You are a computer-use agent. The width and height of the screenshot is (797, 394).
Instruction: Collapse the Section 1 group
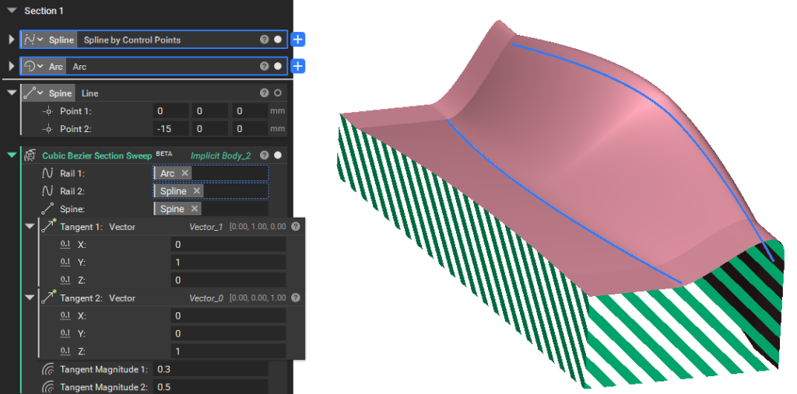point(12,11)
